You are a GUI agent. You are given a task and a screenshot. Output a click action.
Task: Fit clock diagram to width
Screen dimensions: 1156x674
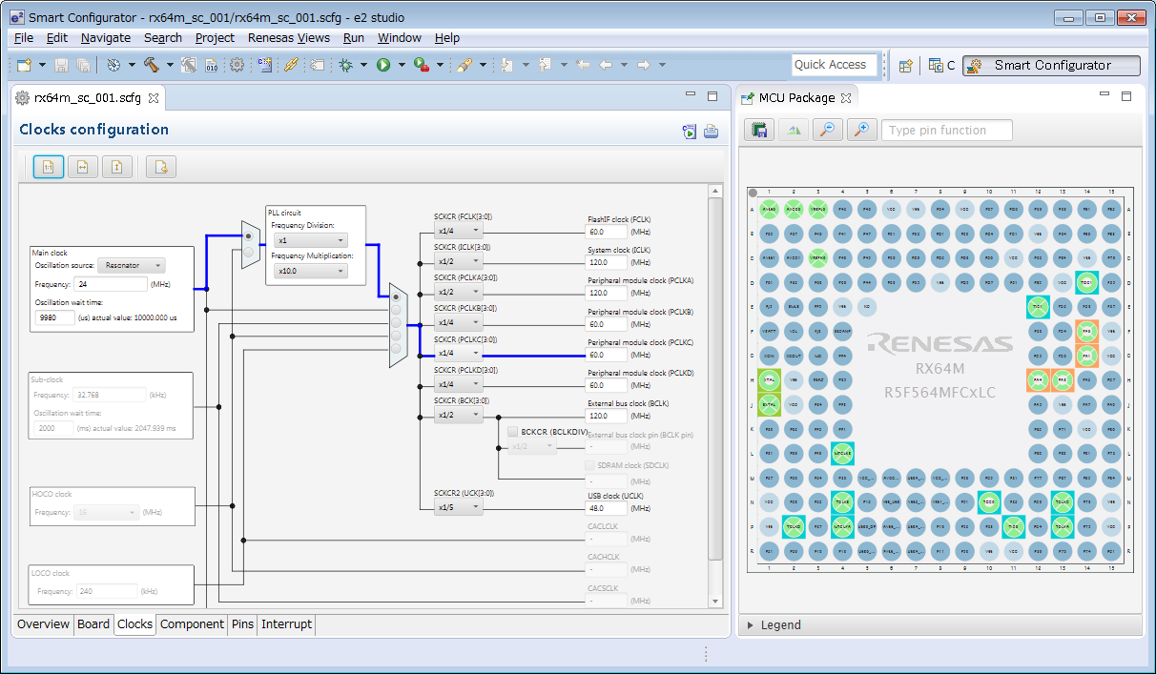pyautogui.click(x=82, y=167)
